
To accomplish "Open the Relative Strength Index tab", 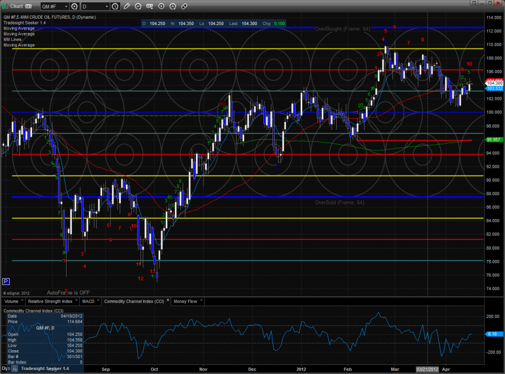I will (x=51, y=301).
